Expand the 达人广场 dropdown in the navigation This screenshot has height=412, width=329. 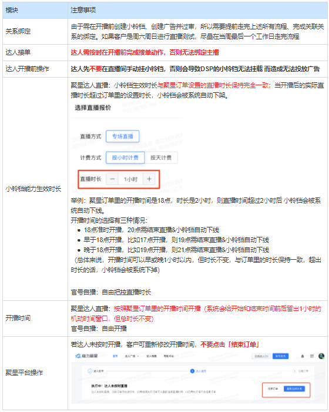coord(132,356)
